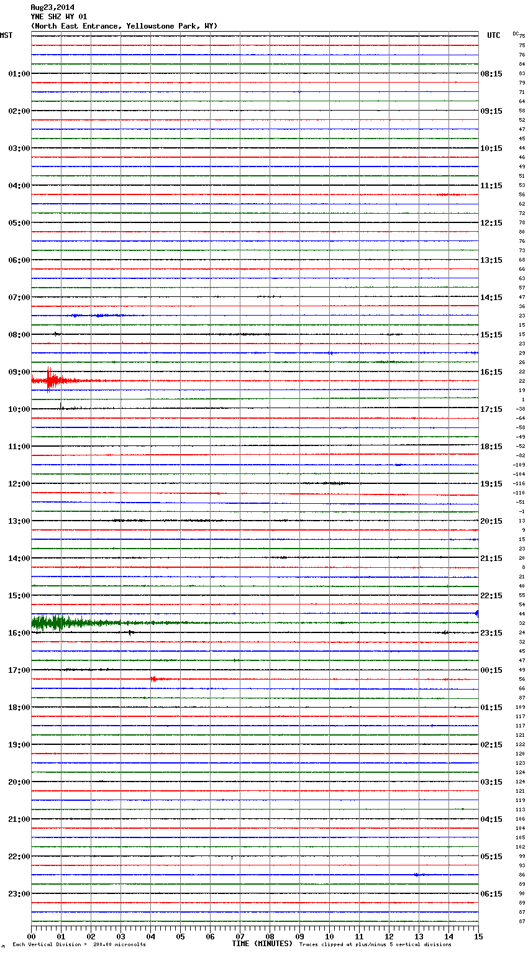
Task: Click the 16:00 MST time label
Action: (x=19, y=633)
